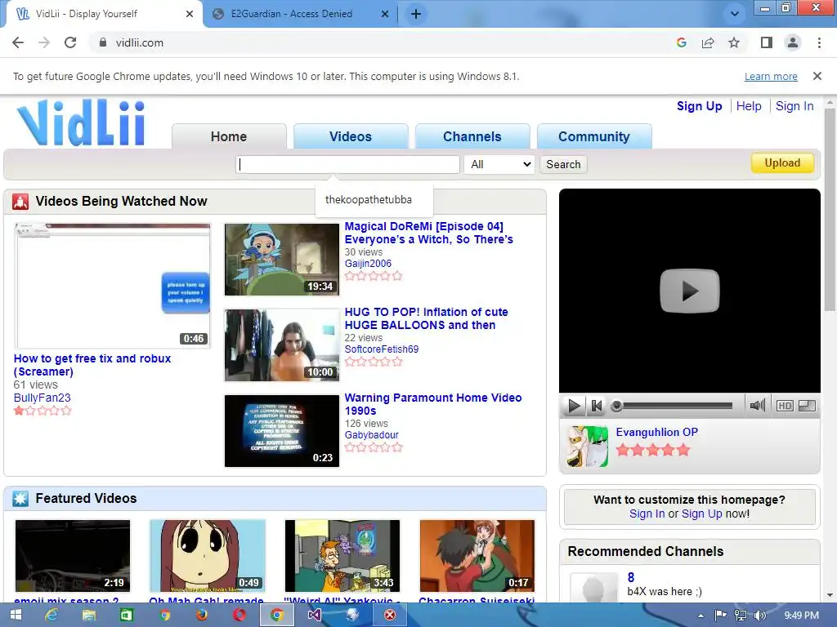Open the Chrome profile avatar menu
837x627 pixels.
pos(793,42)
